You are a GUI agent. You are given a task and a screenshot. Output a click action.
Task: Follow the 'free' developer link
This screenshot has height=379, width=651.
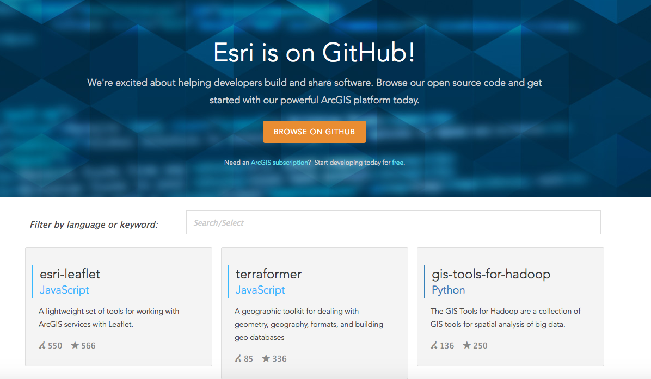pyautogui.click(x=397, y=163)
